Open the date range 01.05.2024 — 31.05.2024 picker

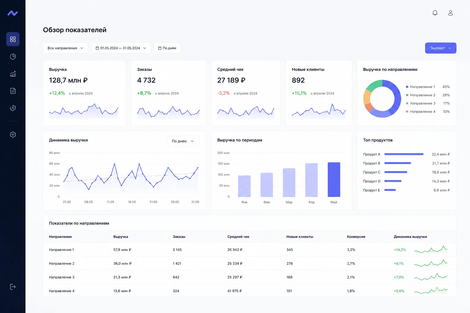121,48
